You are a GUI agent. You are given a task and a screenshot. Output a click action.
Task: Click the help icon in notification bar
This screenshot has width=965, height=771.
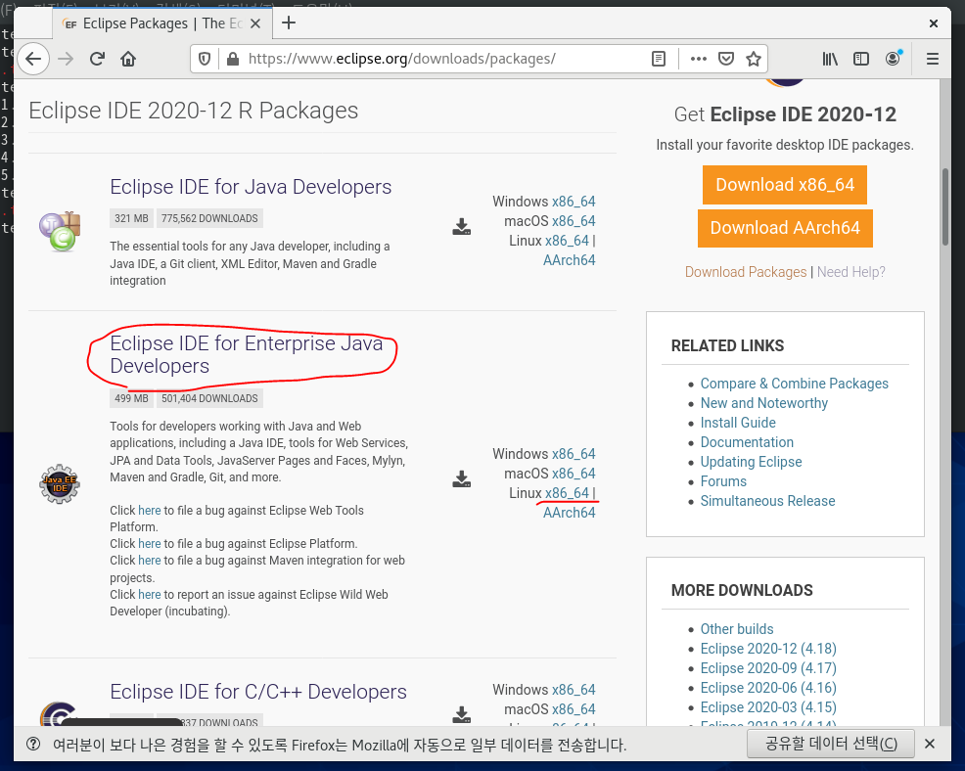(33, 744)
